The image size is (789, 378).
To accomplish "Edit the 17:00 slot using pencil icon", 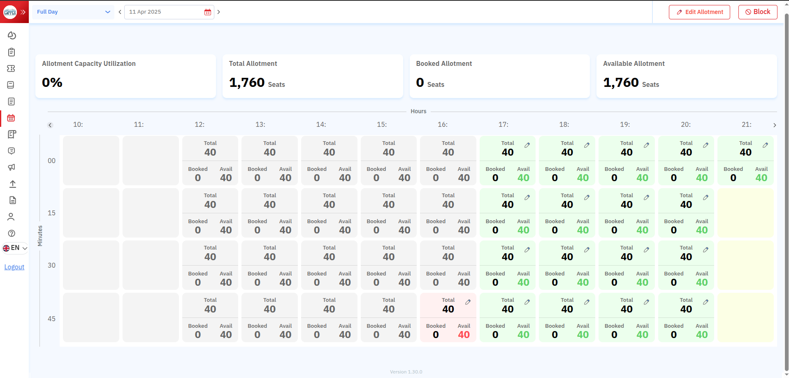I will tap(527, 145).
